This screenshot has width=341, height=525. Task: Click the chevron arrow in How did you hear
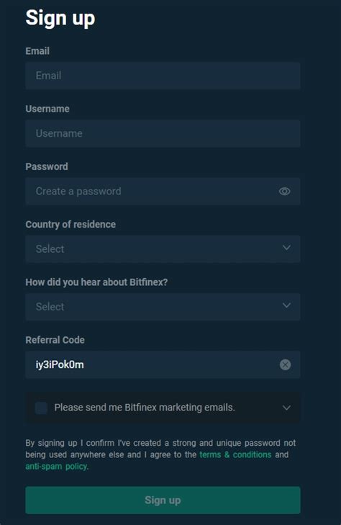pyautogui.click(x=286, y=305)
